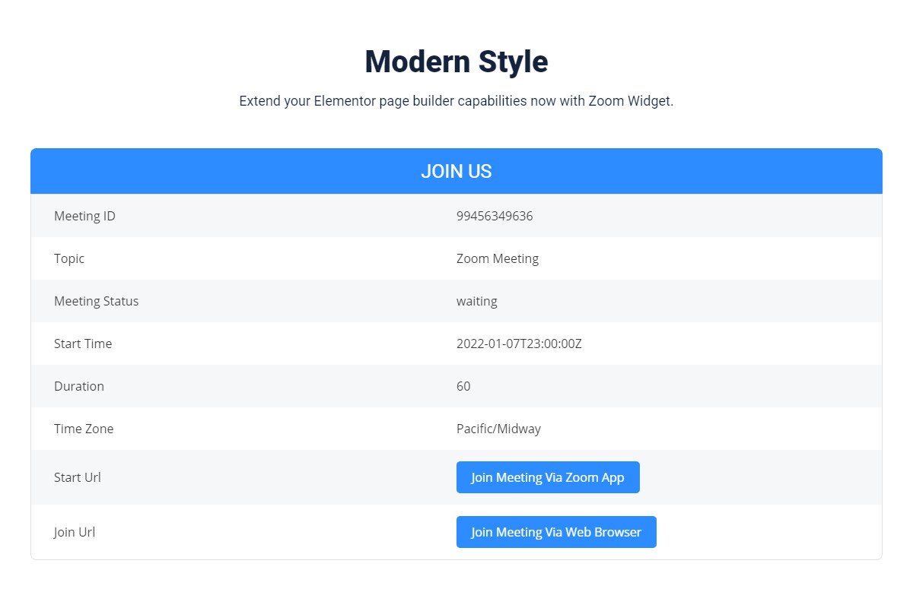Click the meeting ID number 99456349636

(495, 216)
